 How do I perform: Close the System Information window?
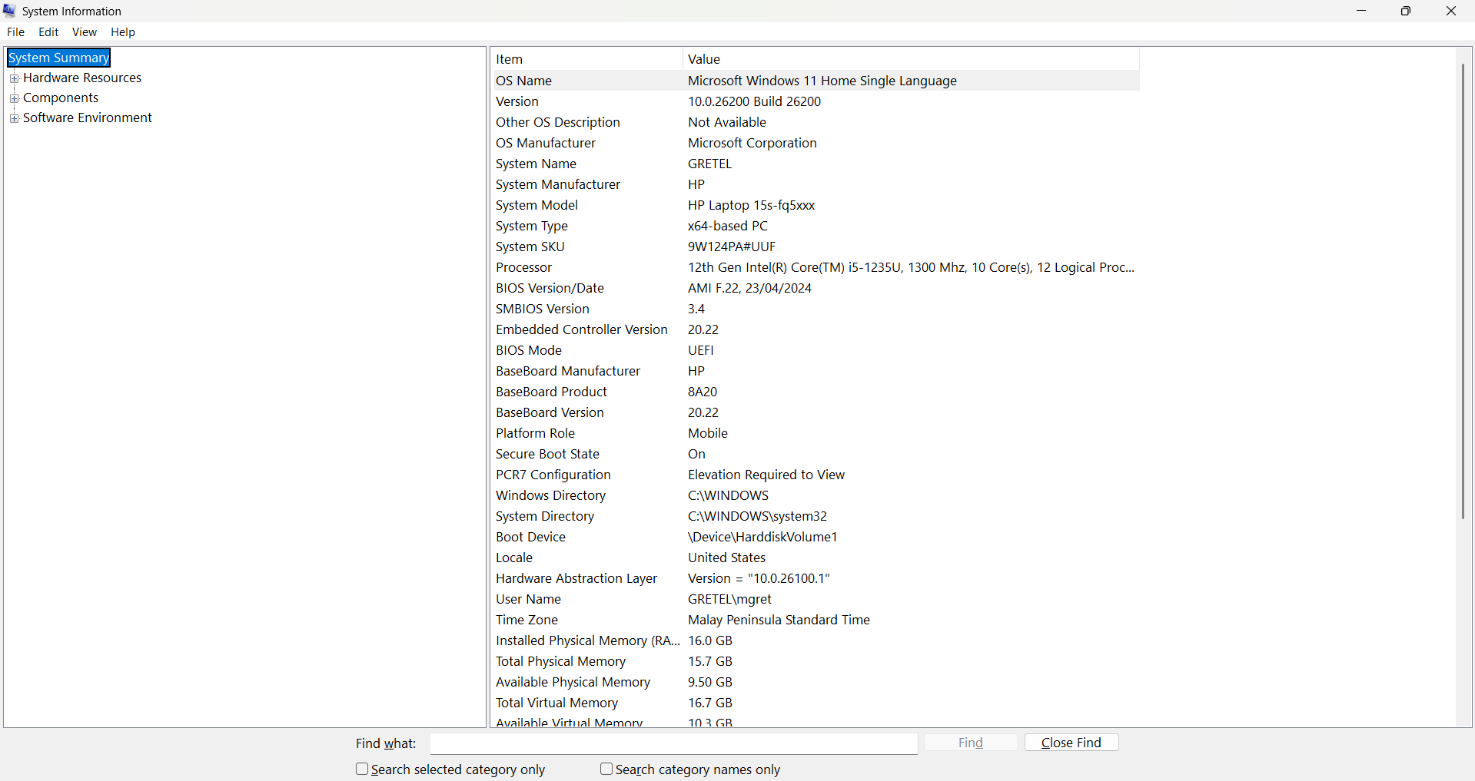[1451, 11]
